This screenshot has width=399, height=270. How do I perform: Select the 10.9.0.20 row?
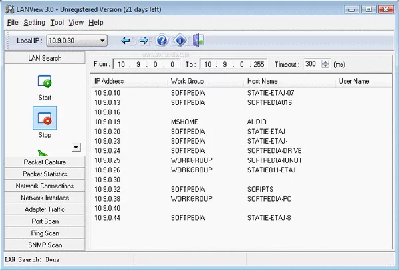(x=241, y=132)
